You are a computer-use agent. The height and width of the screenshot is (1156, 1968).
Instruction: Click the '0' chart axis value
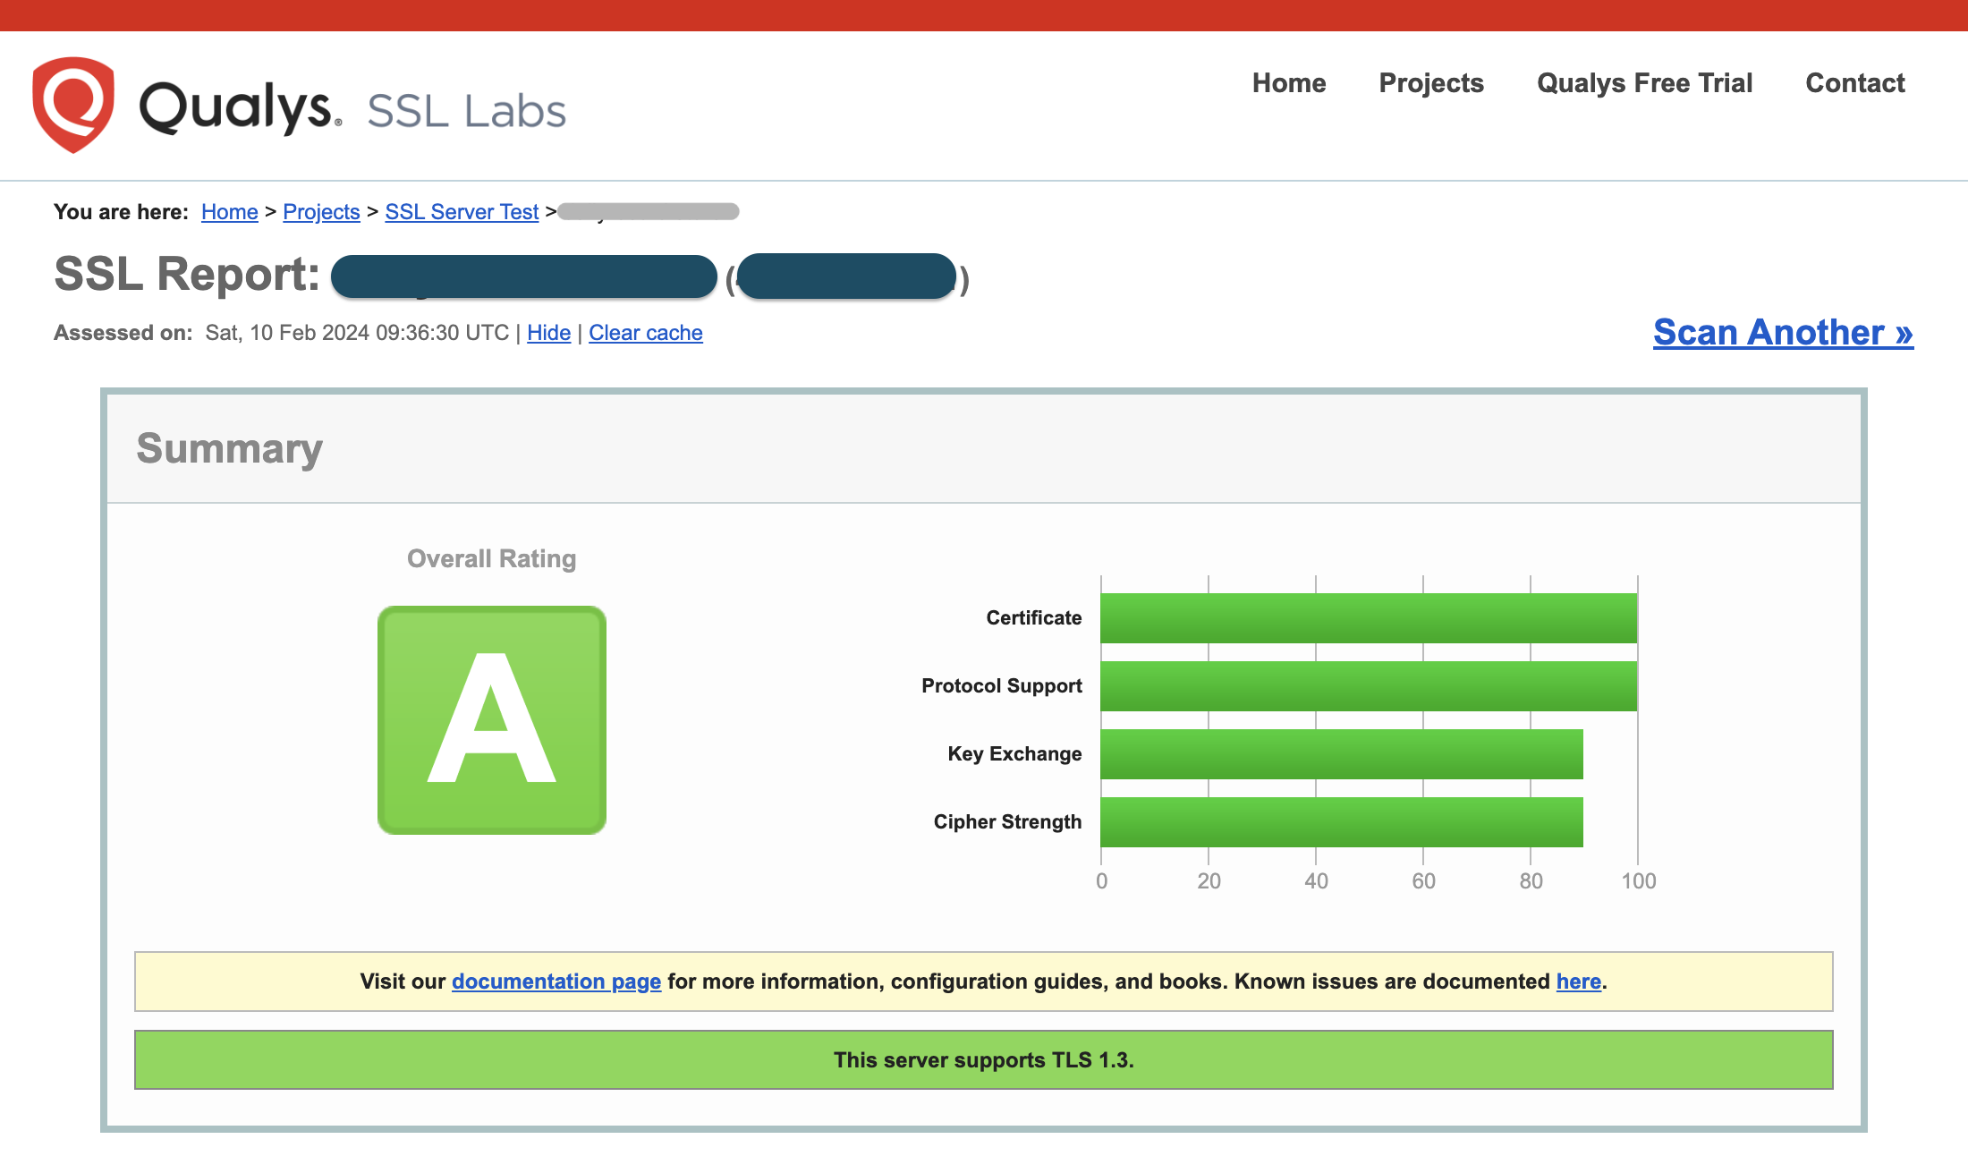1102,881
